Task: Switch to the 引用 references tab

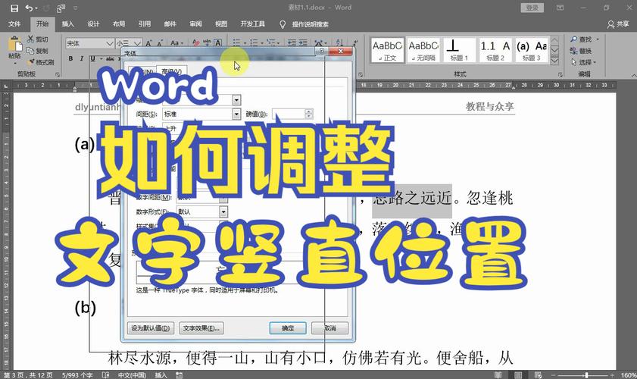Action: click(145, 24)
